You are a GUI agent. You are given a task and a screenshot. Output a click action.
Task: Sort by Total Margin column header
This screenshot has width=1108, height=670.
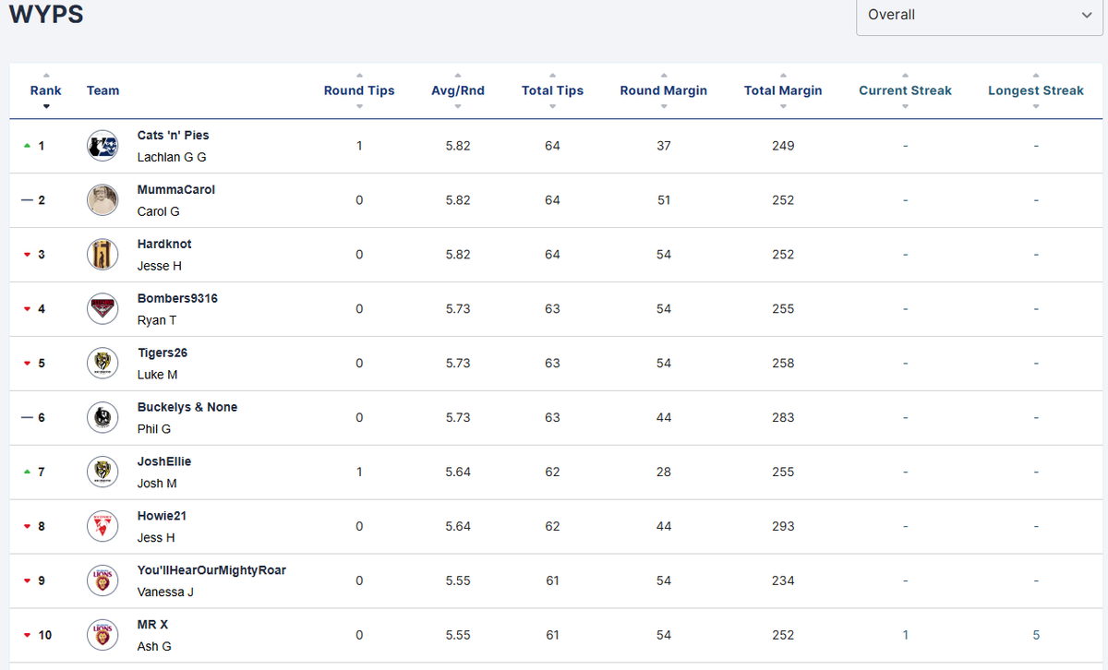click(x=783, y=90)
